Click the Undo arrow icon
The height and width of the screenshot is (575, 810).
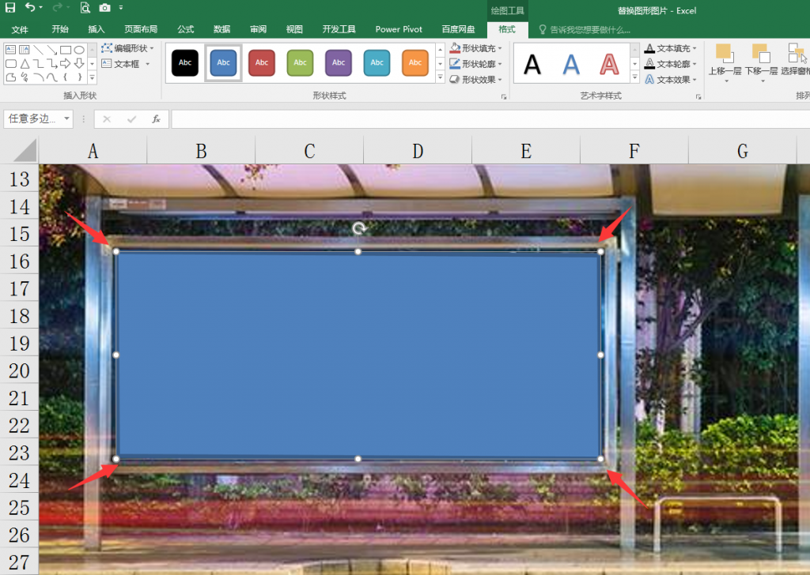pos(30,7)
